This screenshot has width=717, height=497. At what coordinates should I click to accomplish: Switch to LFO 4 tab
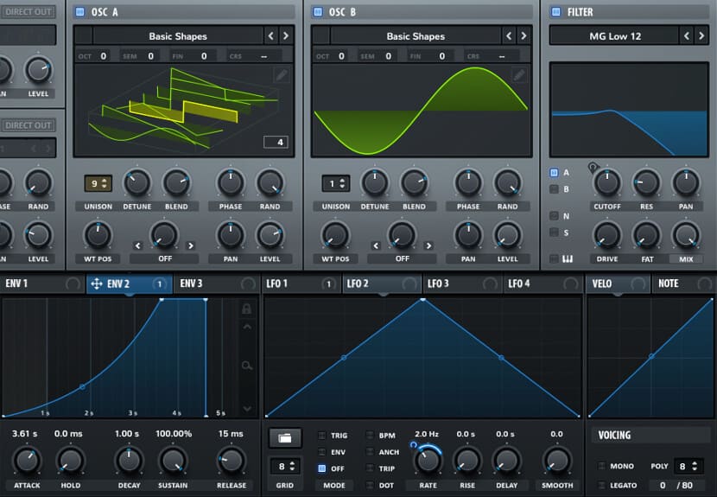tap(543, 284)
